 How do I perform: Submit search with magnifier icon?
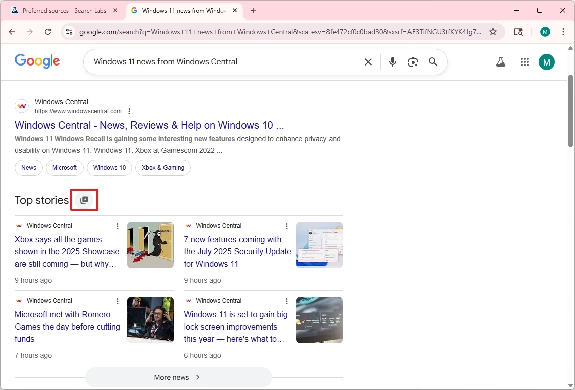pyautogui.click(x=433, y=62)
